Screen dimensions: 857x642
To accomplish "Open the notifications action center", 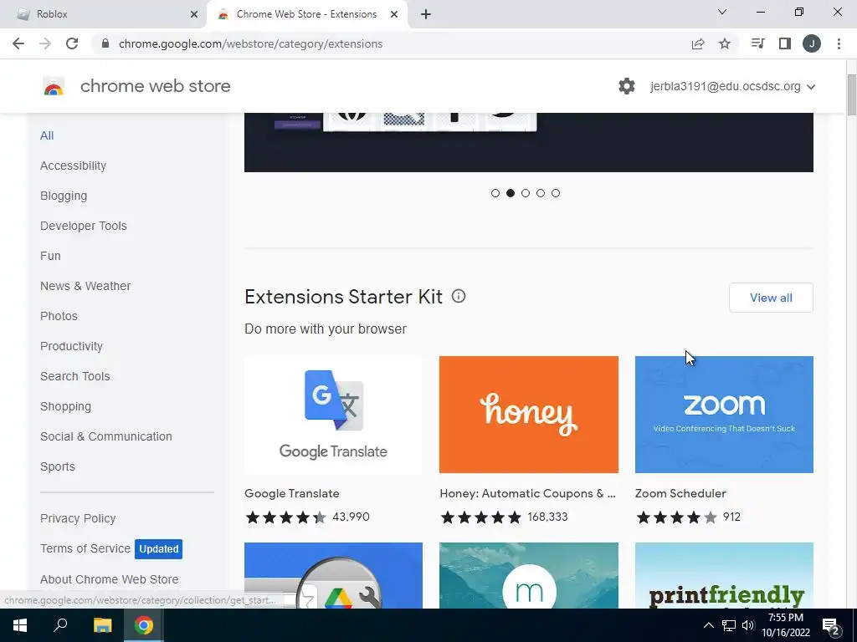I will click(x=831, y=626).
